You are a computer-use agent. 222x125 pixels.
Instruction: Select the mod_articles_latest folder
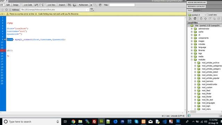(x=210, y=72)
